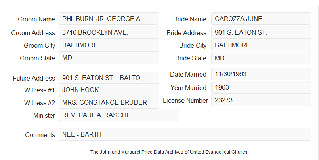Screen dimensions: 319x160
Task: Click the Groom Name label
Action: pos(36,19)
